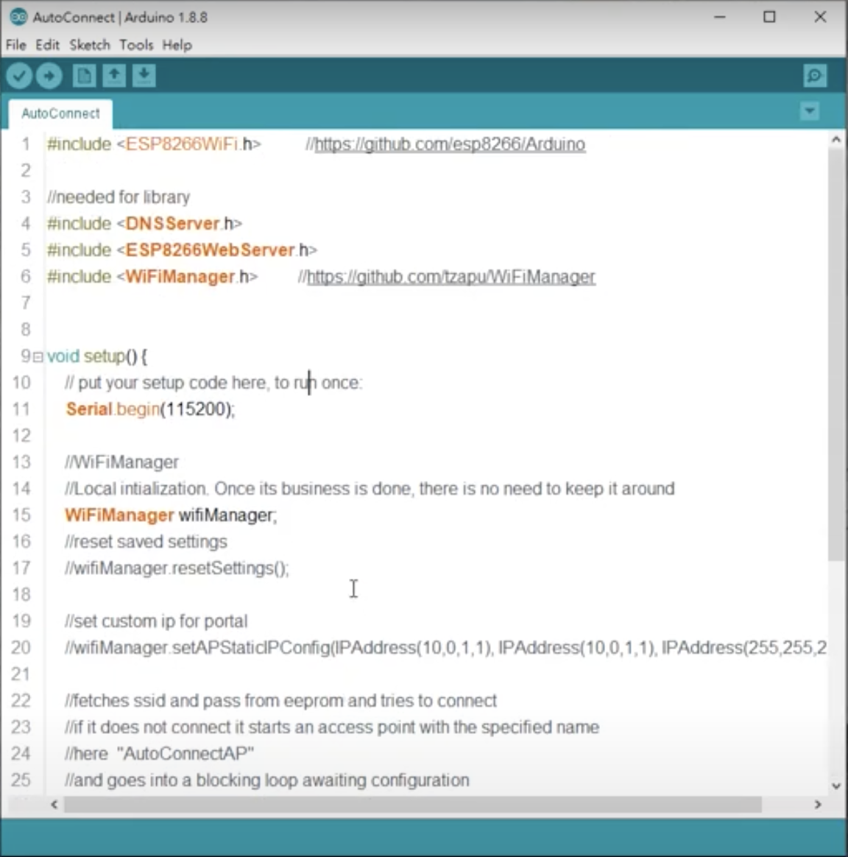Open the Edit menu
This screenshot has width=848, height=857.
point(48,45)
